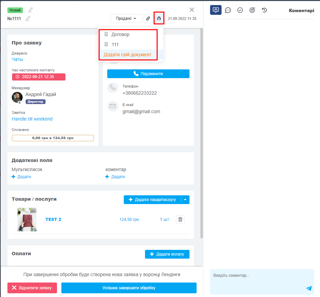
Task: Open the tasks checkmark tab icon
Action: 240,10
